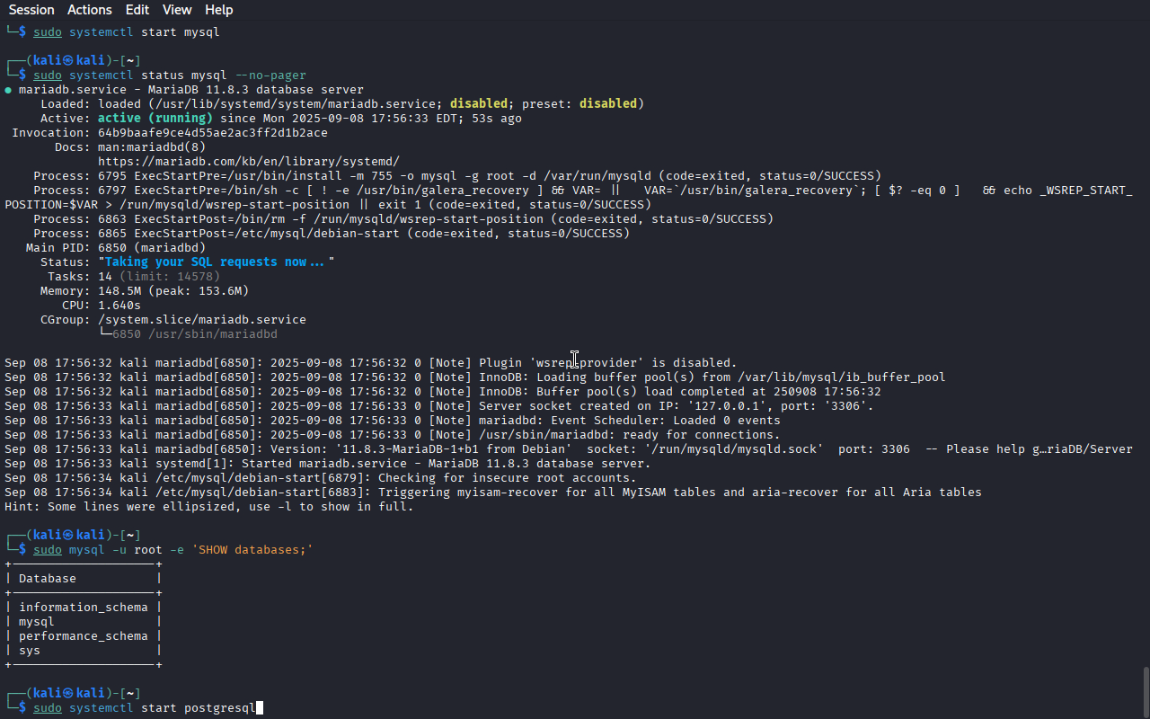This screenshot has height=719, width=1150.
Task: Click Process 6865 ExecStartPost debian-start line
Action: pos(332,233)
